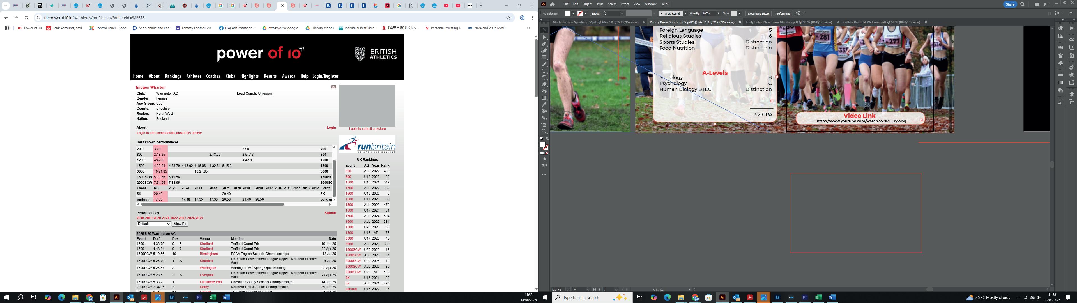Image resolution: width=1077 pixels, height=303 pixels.
Task: Click the white fill color swatch
Action: coord(567,13)
